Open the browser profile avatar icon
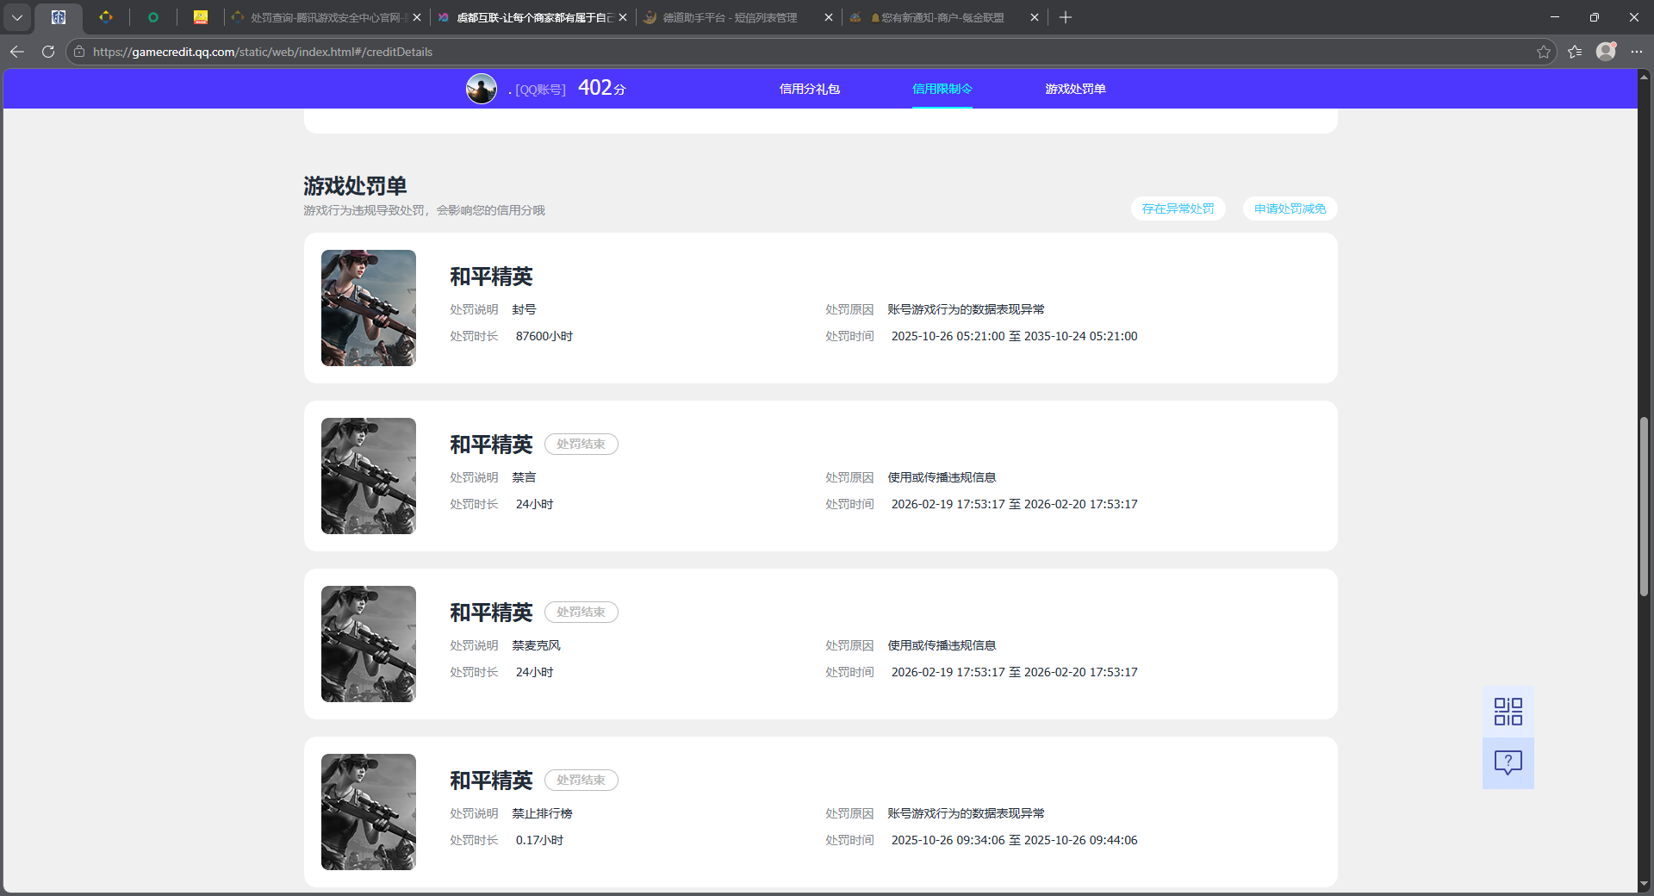 1607,52
